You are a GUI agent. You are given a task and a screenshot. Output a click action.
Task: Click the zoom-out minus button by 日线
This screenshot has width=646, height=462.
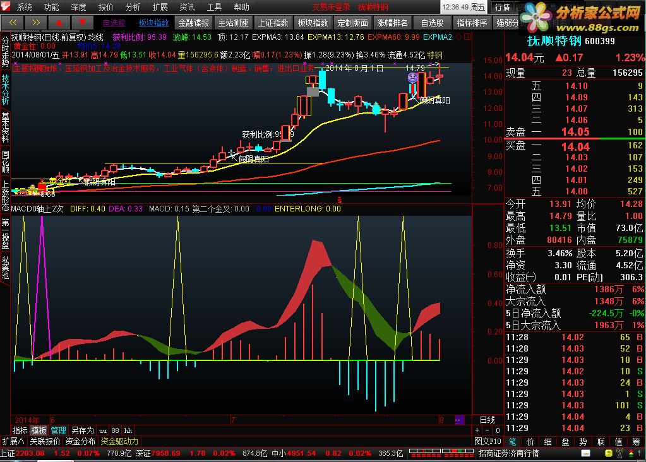click(x=487, y=430)
